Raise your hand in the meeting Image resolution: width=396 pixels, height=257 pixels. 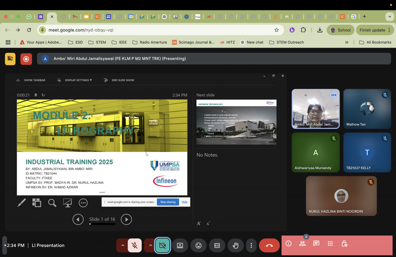[x=236, y=245]
